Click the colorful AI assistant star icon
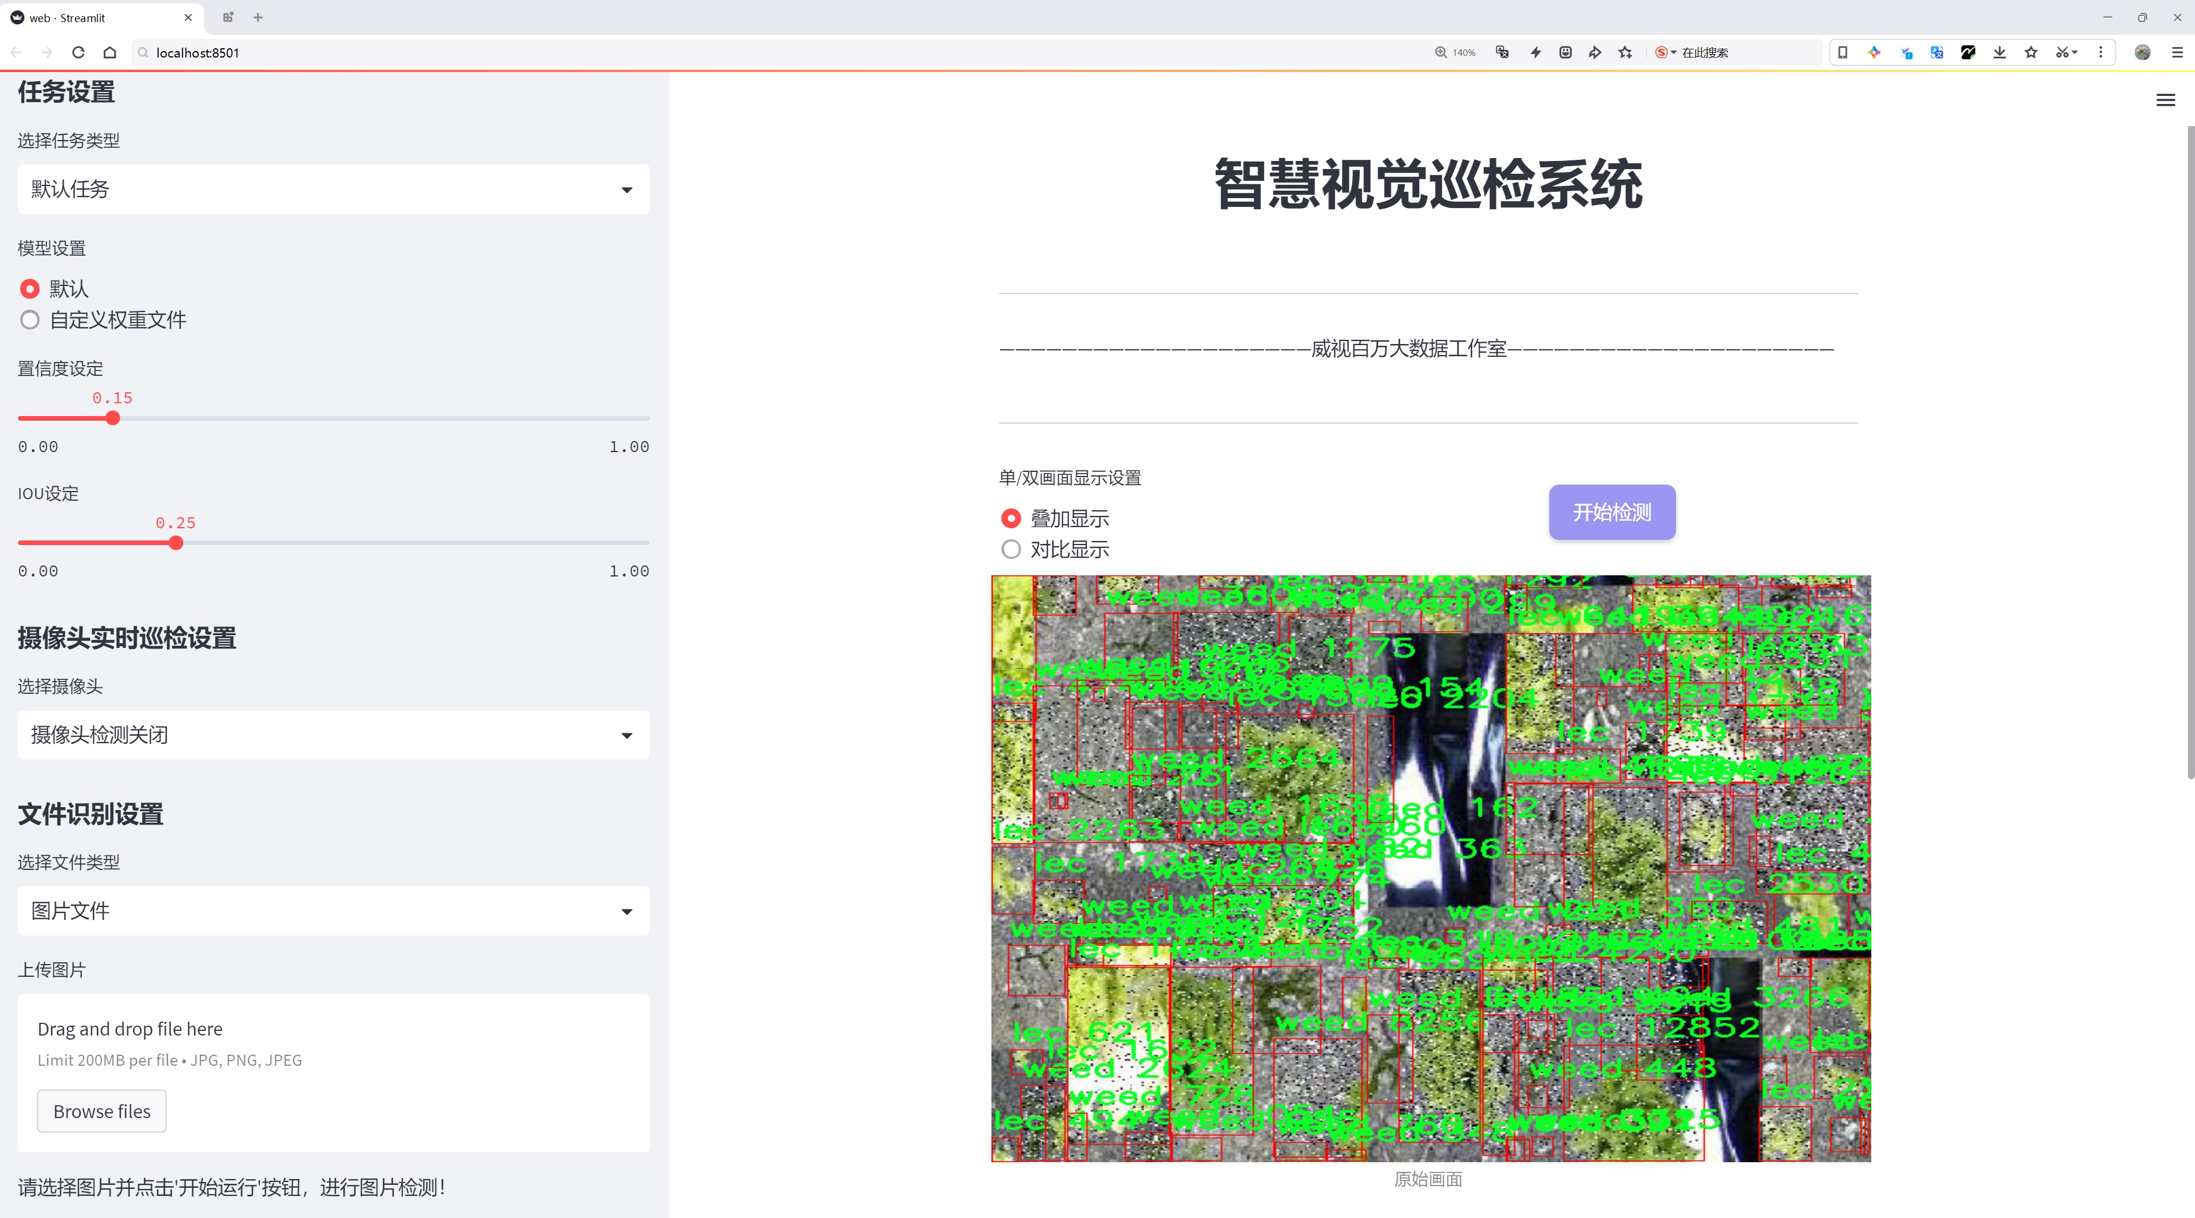This screenshot has height=1218, width=2195. click(1874, 53)
